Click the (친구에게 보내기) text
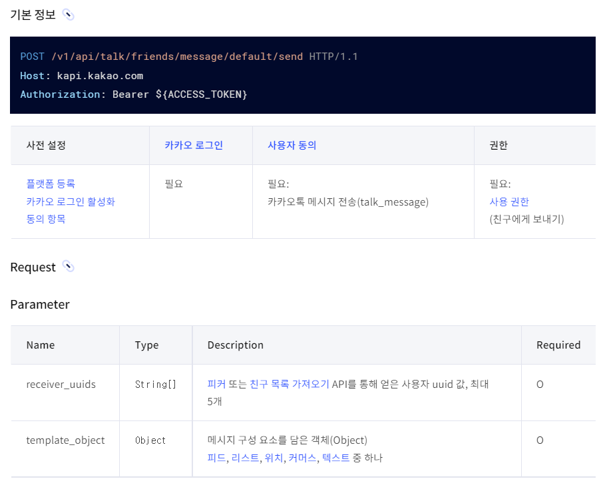The height and width of the screenshot is (489, 607). [x=527, y=220]
